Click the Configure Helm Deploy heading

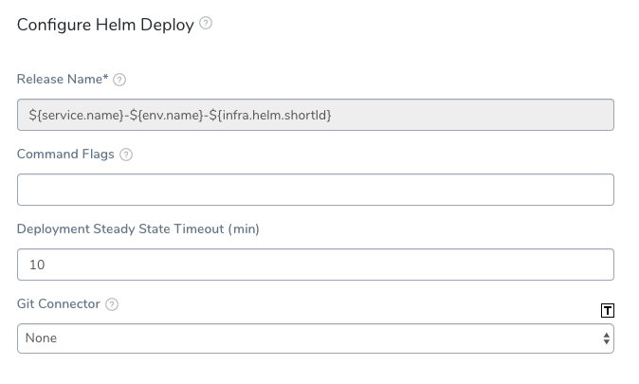tap(105, 25)
